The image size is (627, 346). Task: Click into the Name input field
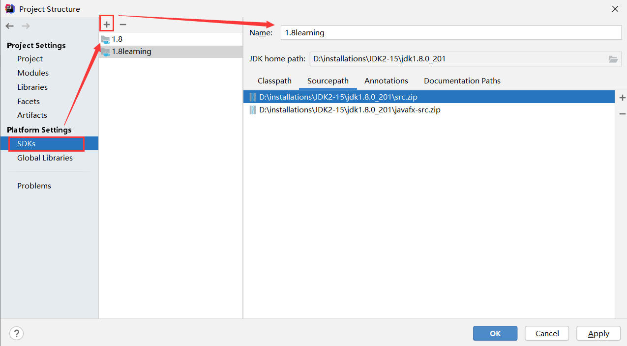pos(451,33)
